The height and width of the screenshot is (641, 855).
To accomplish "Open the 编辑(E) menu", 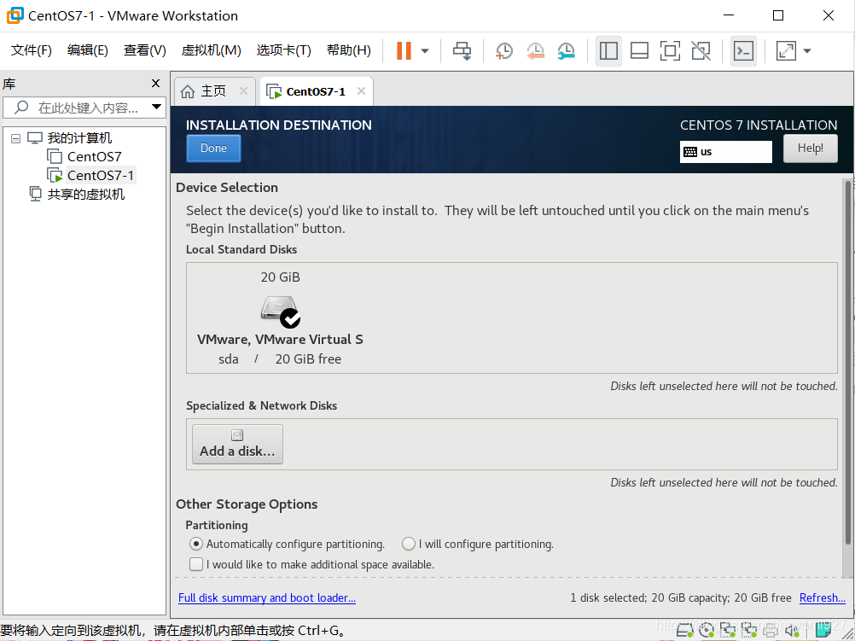I will click(87, 50).
